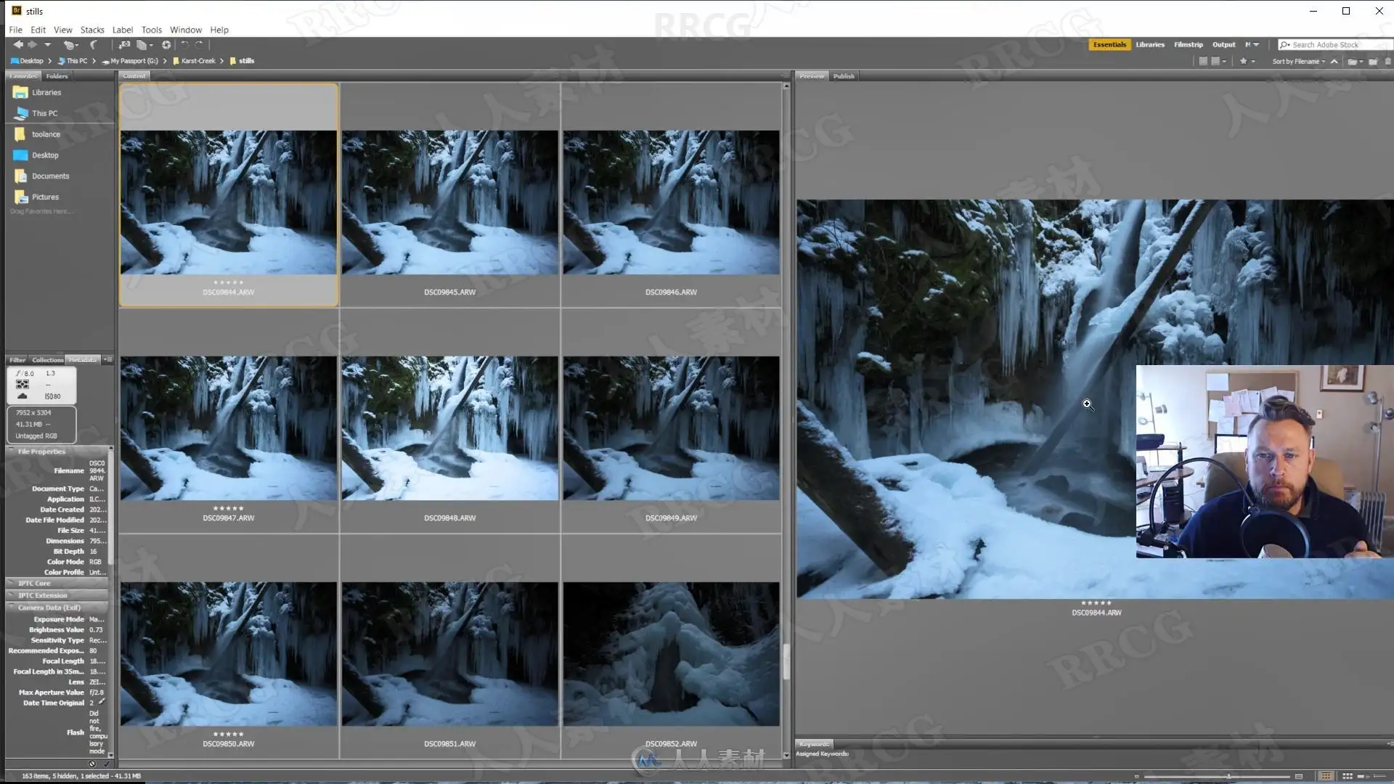This screenshot has width=1394, height=784.
Task: Switch to the Collections tab
Action: [48, 360]
